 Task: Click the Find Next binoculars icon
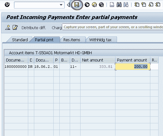tap(126, 5)
